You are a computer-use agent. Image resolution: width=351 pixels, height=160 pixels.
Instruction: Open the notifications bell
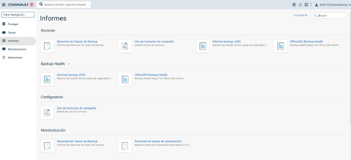click(301, 5)
